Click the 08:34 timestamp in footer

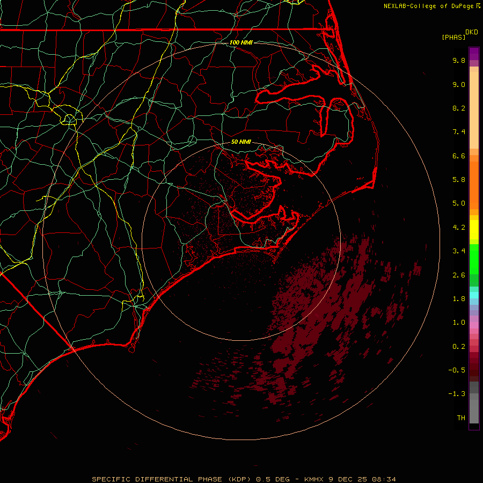(384, 479)
